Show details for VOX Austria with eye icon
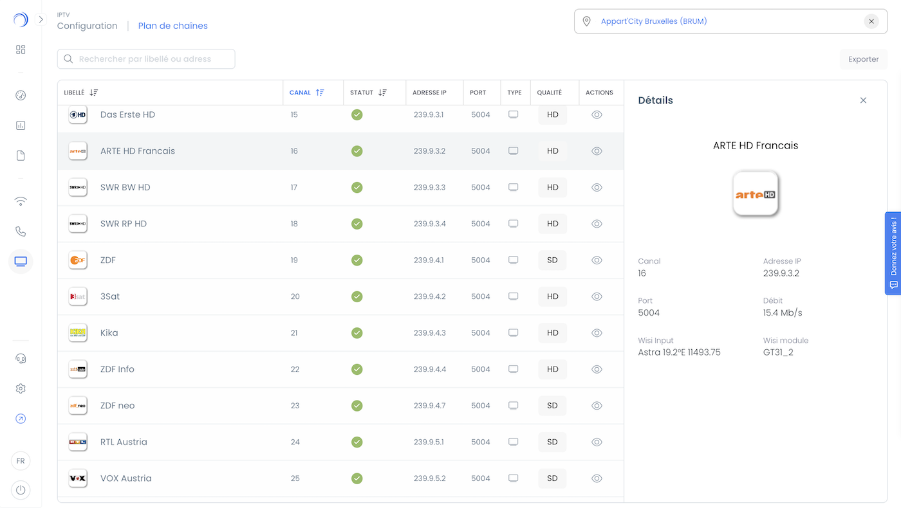Screen dimensions: 901x508 pos(597,478)
